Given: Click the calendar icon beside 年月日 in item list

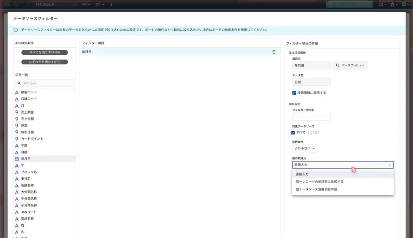Looking at the screenshot, I should click(x=17, y=159).
